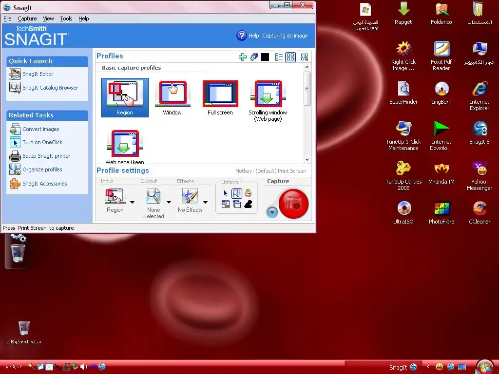Open Foxit Pdf Reader desktop icon

click(441, 56)
